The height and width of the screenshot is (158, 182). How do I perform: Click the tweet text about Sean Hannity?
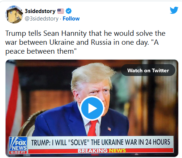tap(85, 42)
